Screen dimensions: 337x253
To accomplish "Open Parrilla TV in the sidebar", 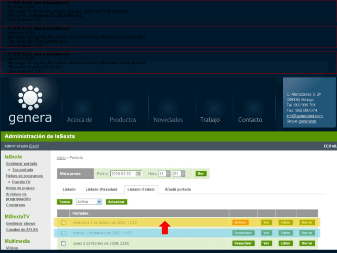I will pos(21,182).
